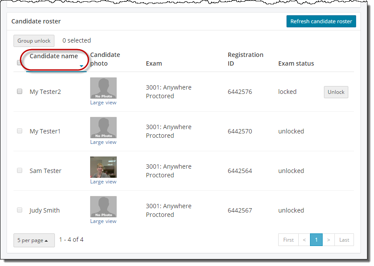Click Sam Tester's candidate photo thumbnail
Screen dimensions: 374x266
point(103,167)
